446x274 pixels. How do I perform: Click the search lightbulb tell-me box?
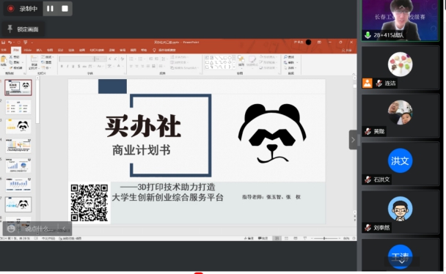tap(164, 50)
